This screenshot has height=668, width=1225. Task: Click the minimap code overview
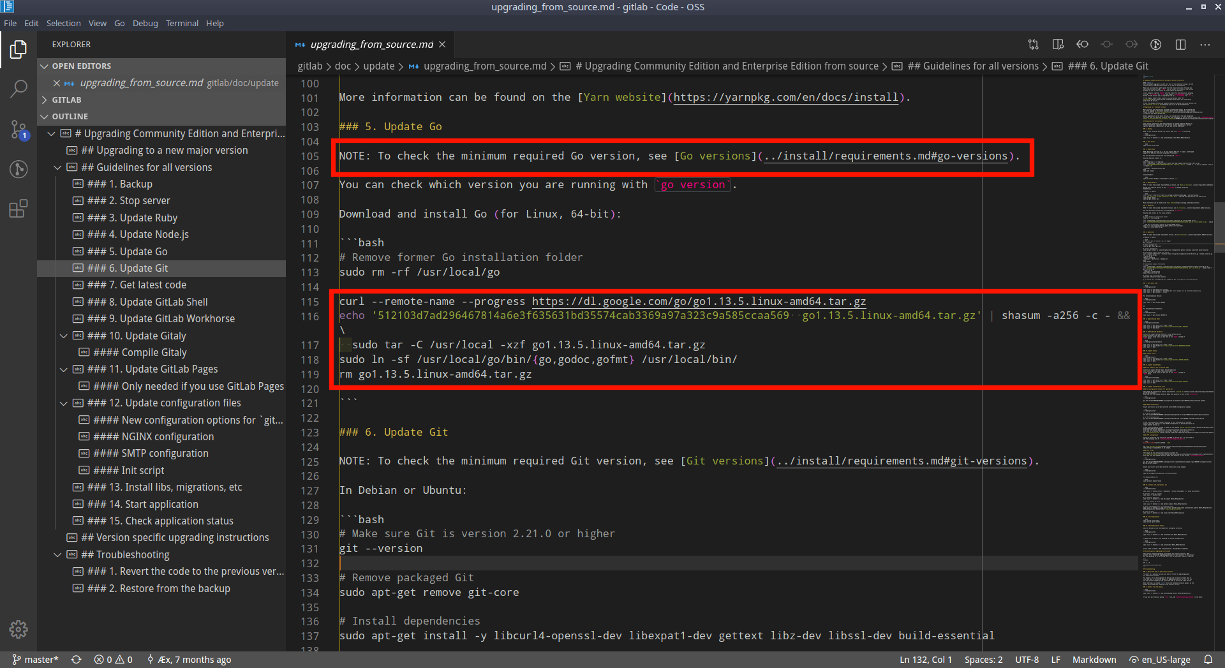(1178, 336)
